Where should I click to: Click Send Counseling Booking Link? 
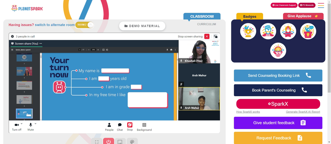(x=278, y=76)
